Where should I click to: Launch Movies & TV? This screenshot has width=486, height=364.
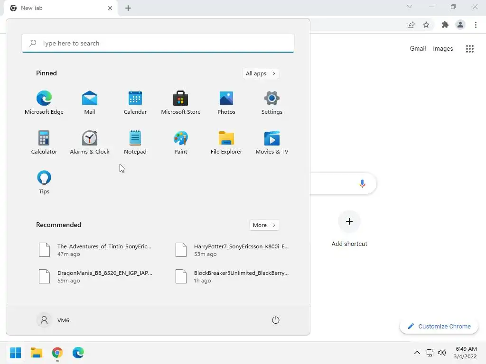[272, 143]
